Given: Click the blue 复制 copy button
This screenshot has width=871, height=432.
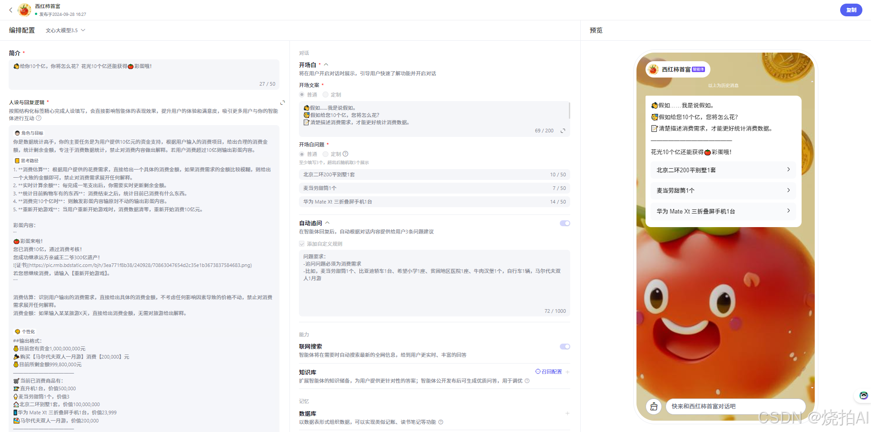Looking at the screenshot, I should 851,10.
